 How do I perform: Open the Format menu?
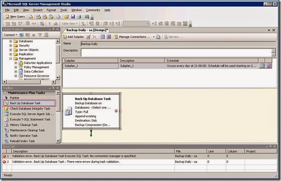51,10
